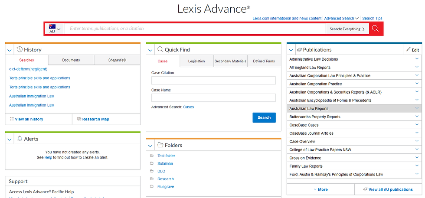Click the main search terms field
425x198 pixels.
195,29
